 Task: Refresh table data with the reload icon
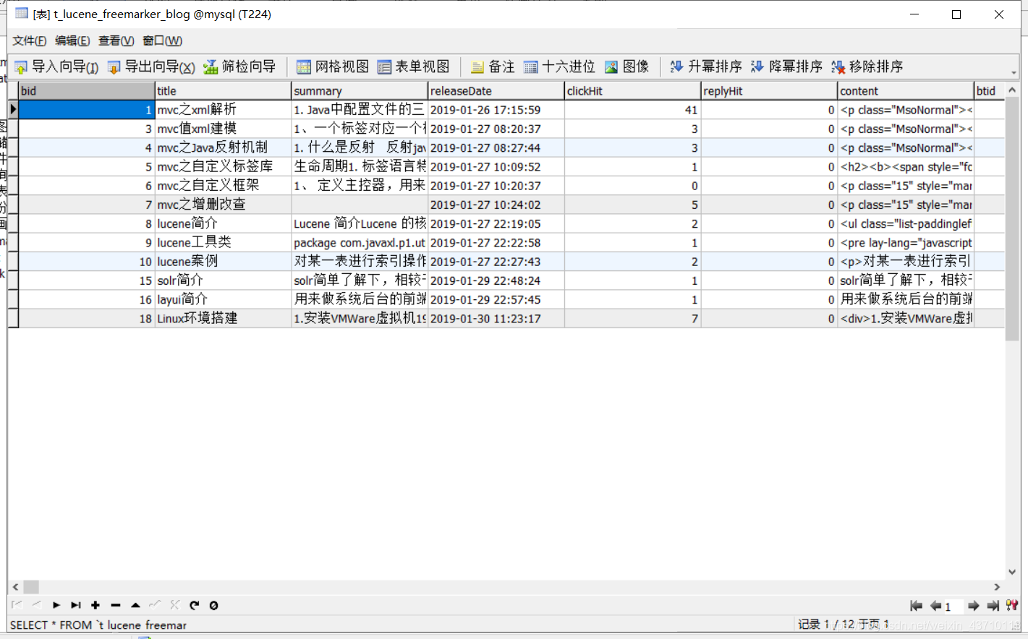click(194, 605)
